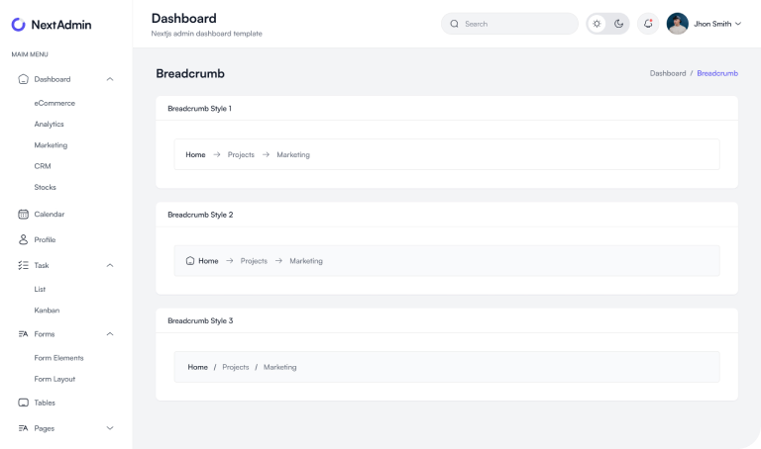Open notifications bell icon

coord(648,24)
